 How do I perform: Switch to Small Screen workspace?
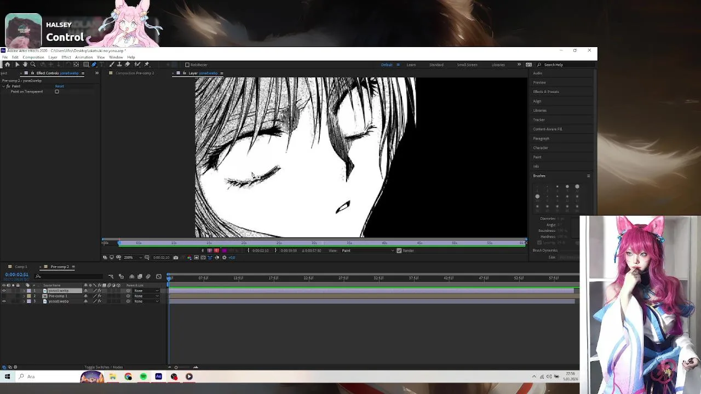coord(467,65)
